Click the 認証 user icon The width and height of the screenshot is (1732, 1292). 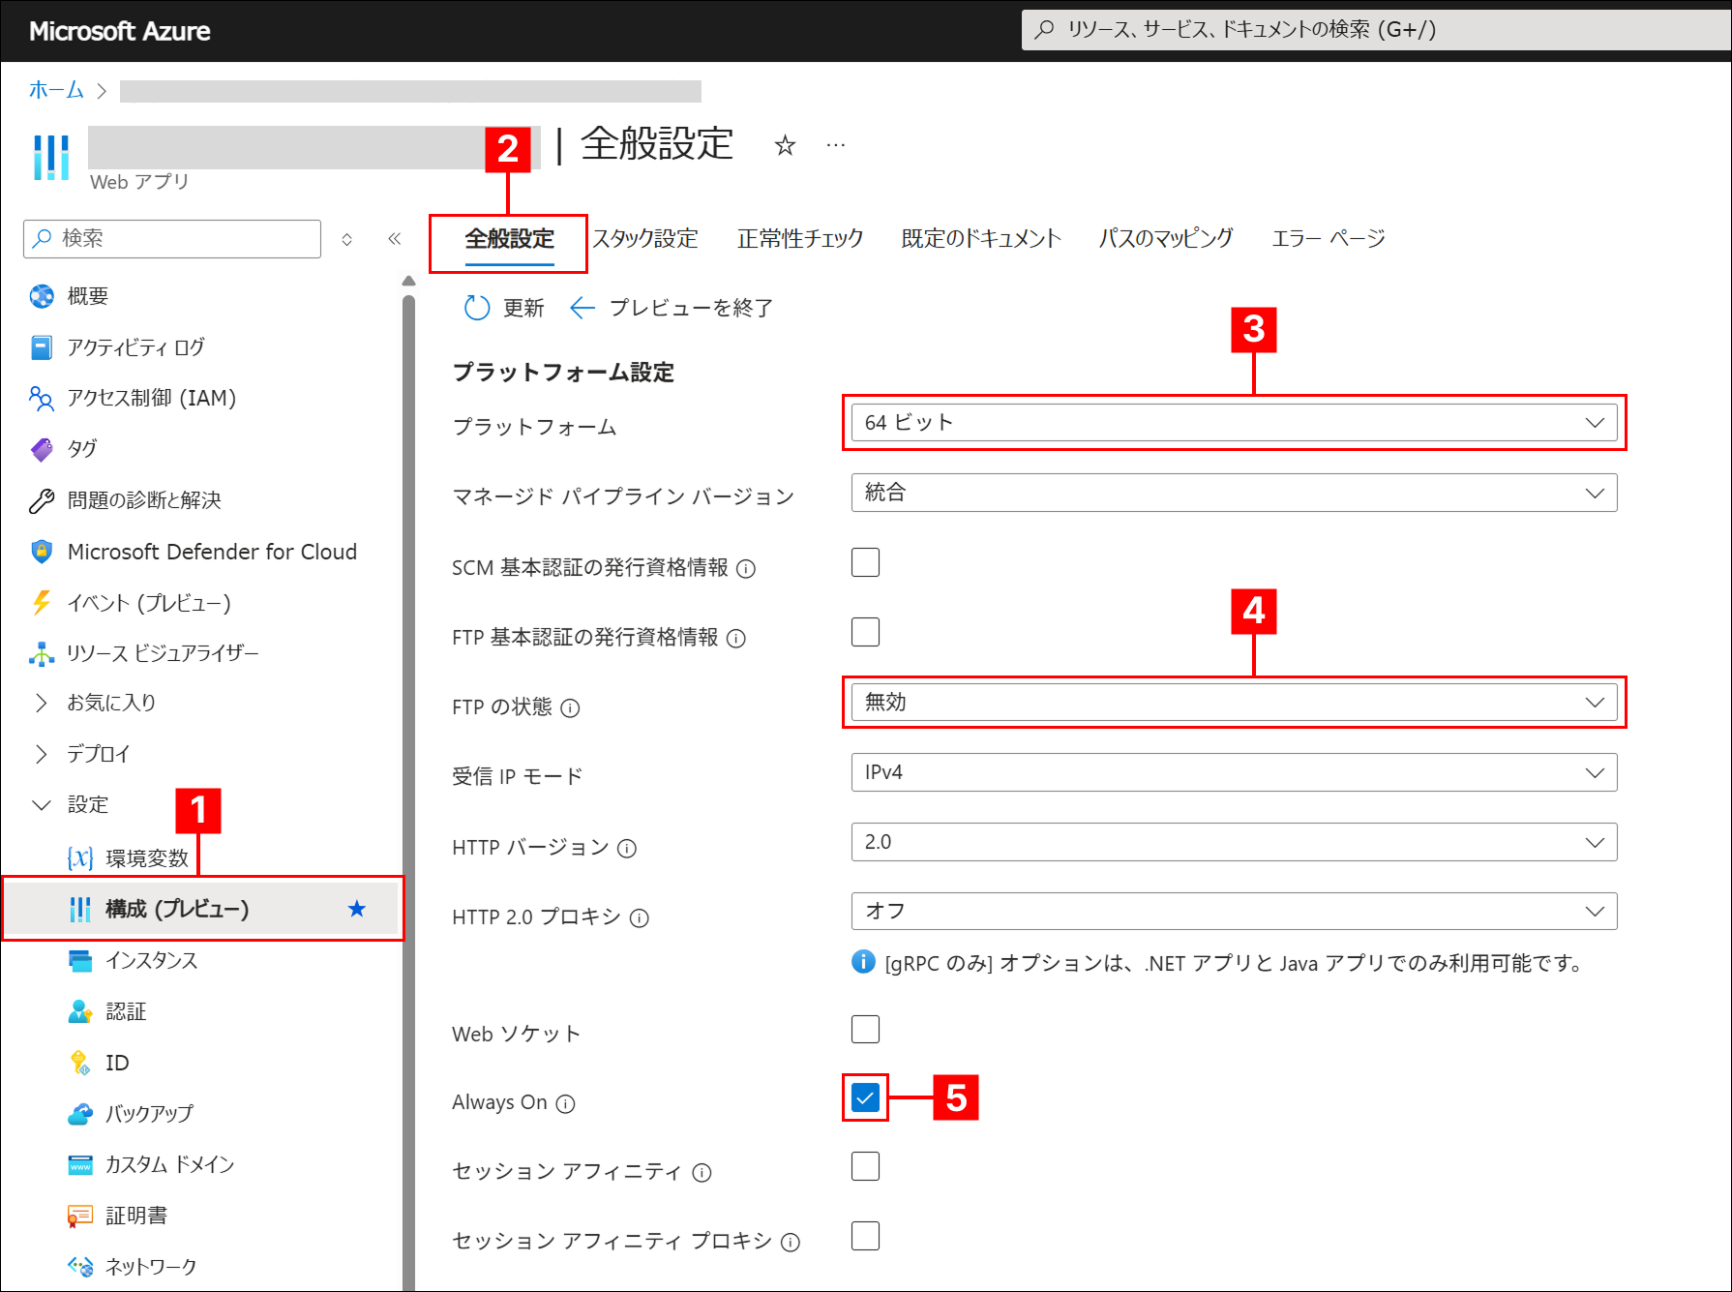pyautogui.click(x=80, y=1011)
